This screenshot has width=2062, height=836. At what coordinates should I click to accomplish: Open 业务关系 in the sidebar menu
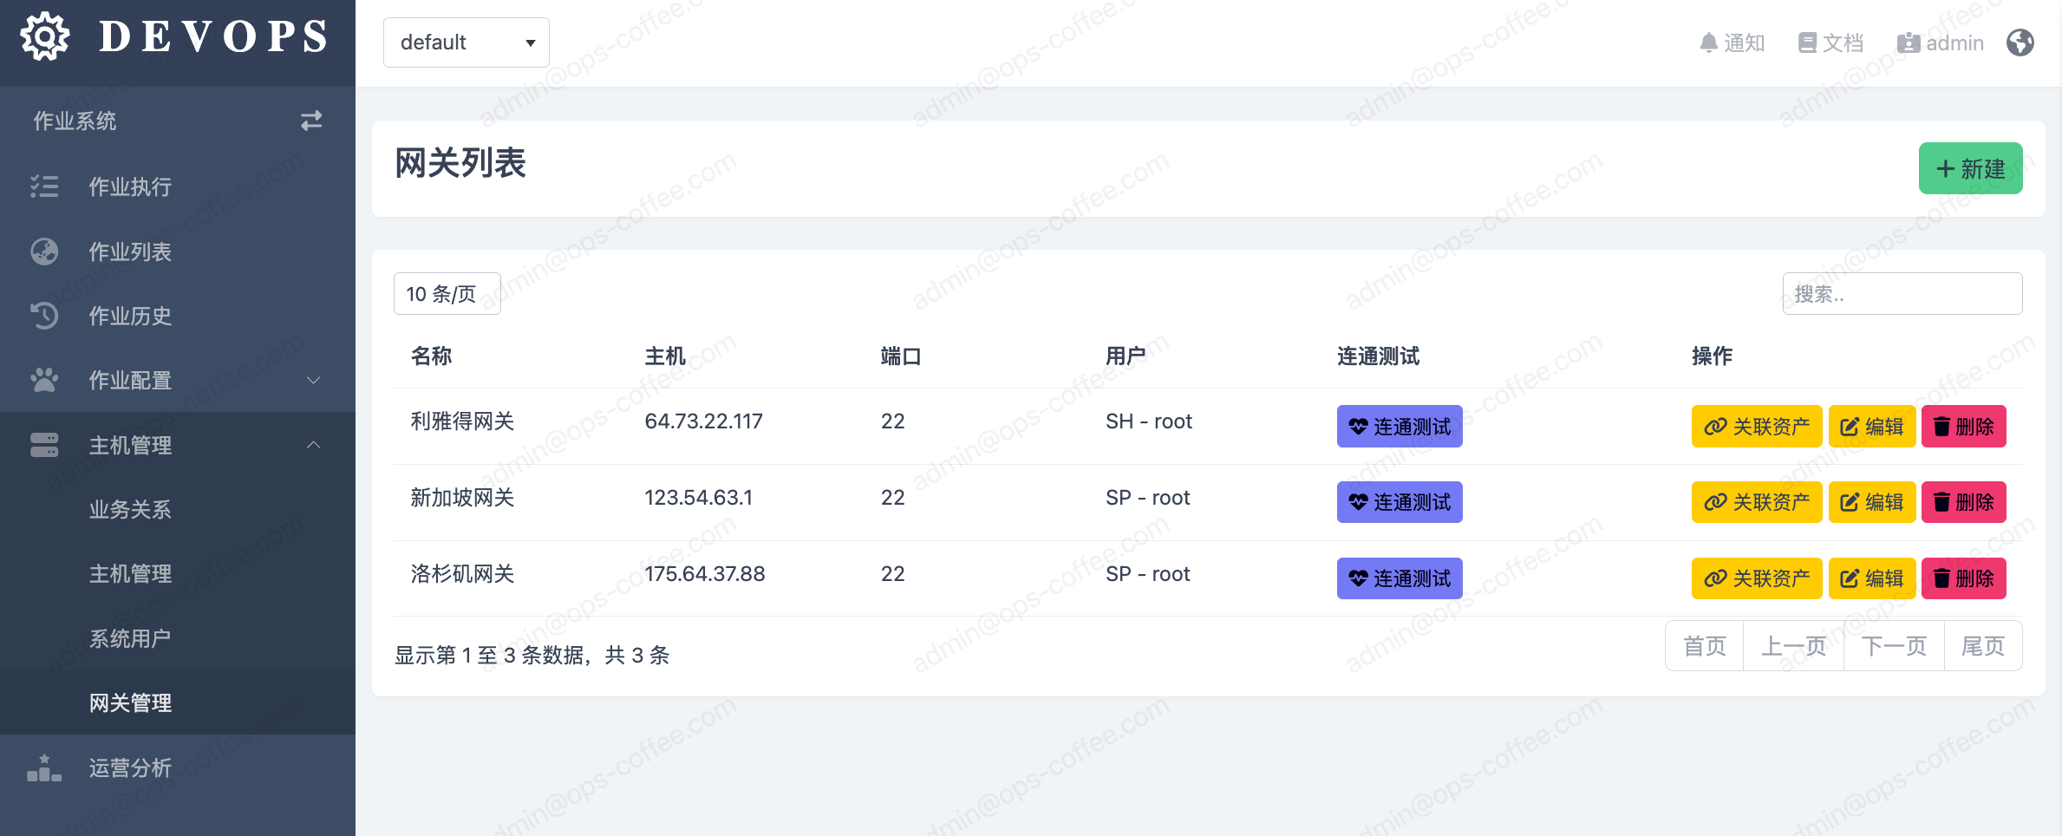(x=130, y=509)
